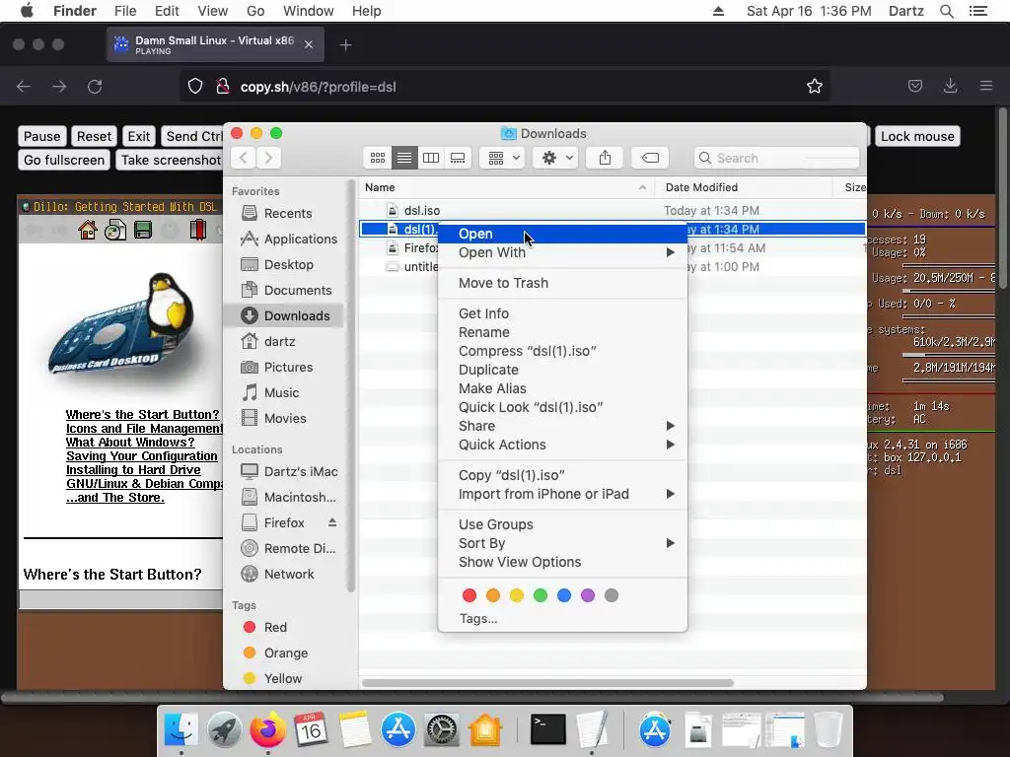Eject the Firefox disk in sidebar
The width and height of the screenshot is (1010, 757).
[x=332, y=522]
